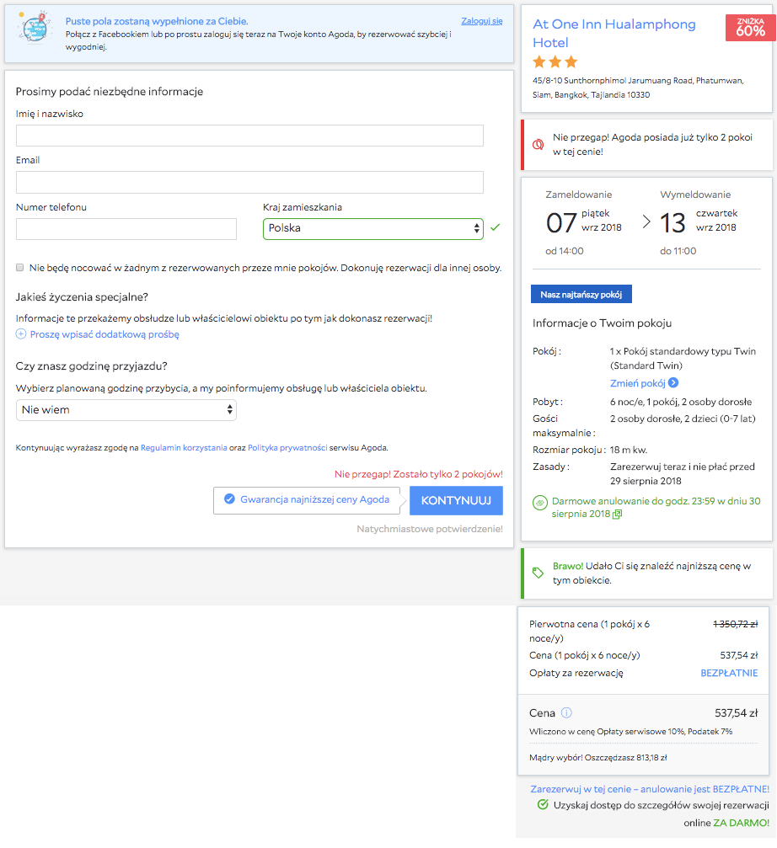Open the Regulamin korzystania link
Screen dimensions: 777x848
(x=184, y=448)
